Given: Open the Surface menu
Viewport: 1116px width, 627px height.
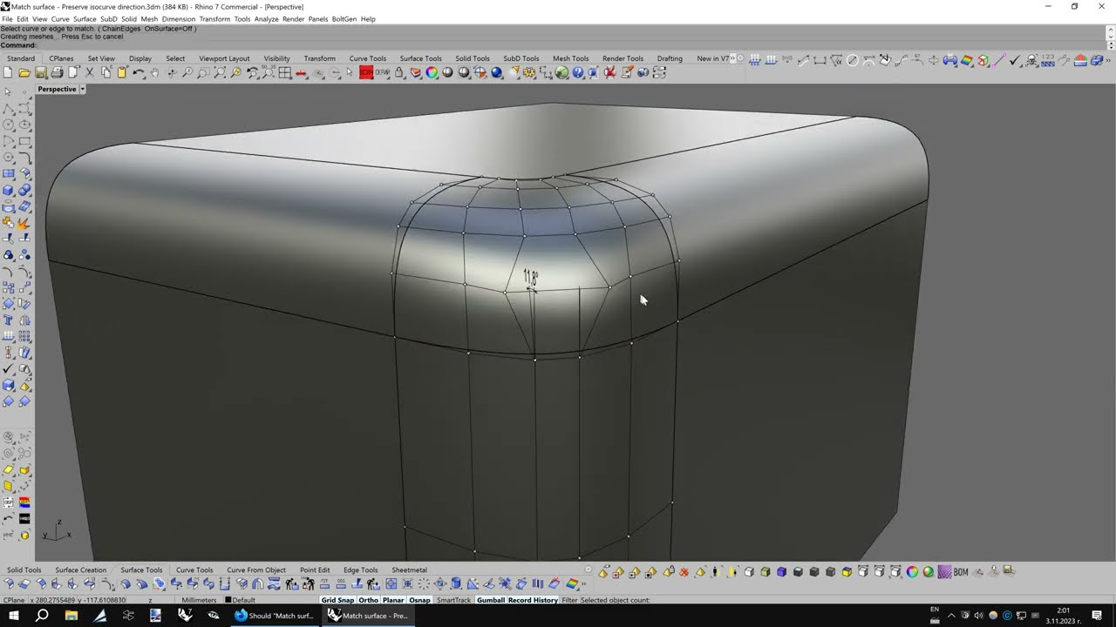Looking at the screenshot, I should pos(85,19).
